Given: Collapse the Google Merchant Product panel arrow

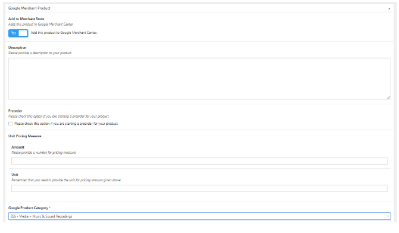Looking at the screenshot, I should coord(389,9).
